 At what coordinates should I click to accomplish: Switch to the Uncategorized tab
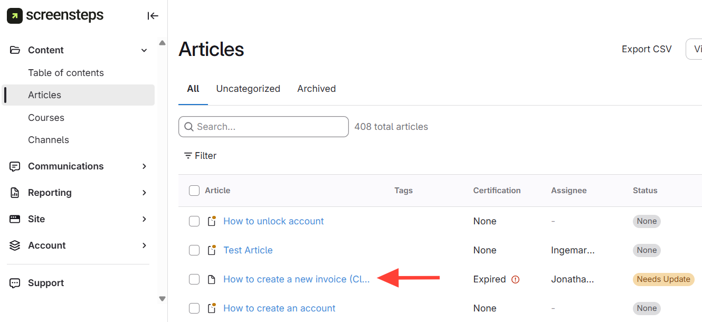pyautogui.click(x=248, y=89)
